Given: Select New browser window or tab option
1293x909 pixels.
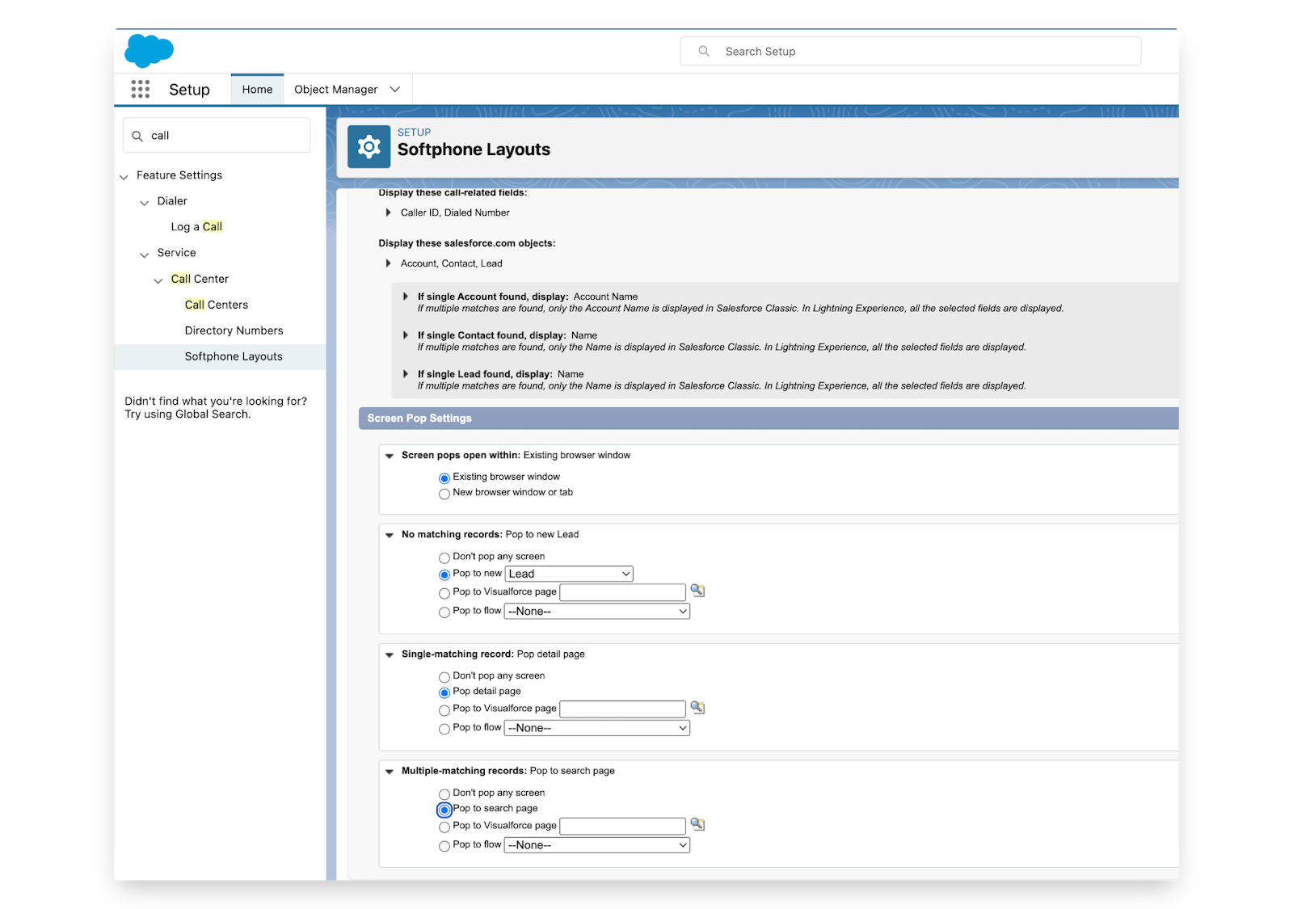Looking at the screenshot, I should click(x=444, y=494).
